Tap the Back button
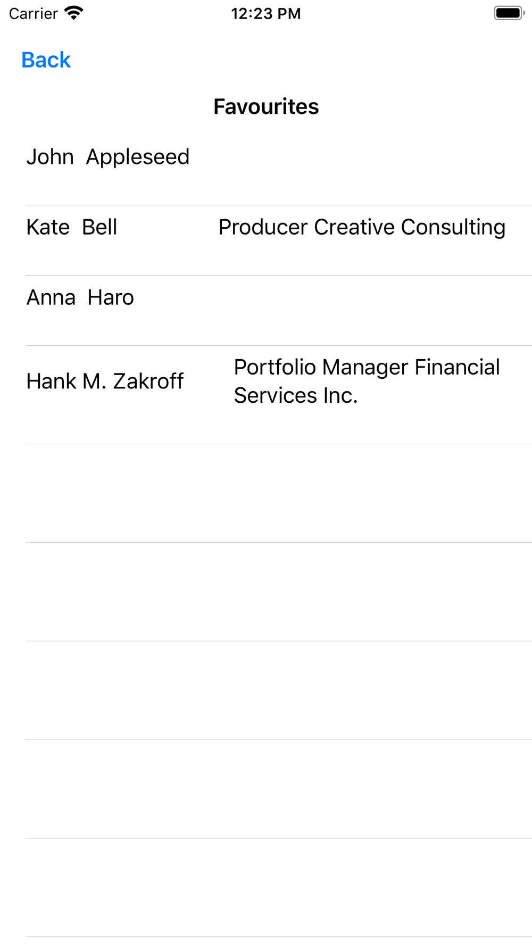This screenshot has height=946, width=532. coord(46,60)
